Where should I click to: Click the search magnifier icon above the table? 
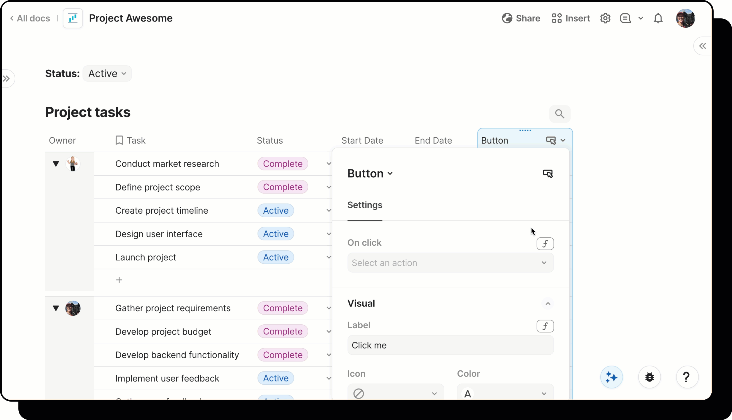559,114
